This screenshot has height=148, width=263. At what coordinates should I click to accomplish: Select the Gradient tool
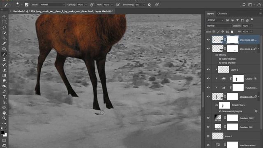point(4,76)
